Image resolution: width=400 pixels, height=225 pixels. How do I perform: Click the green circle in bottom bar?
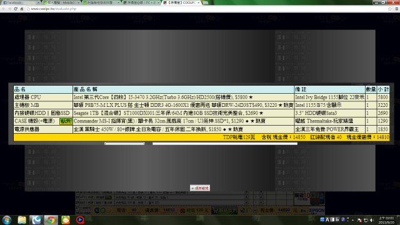[x=102, y=210]
